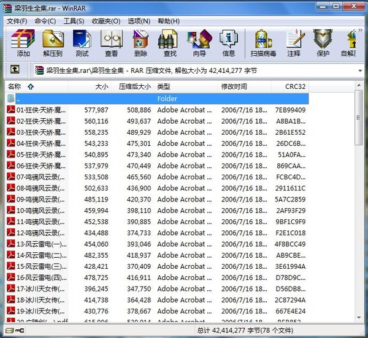
Task: Click the scrollbar down arrow
Action: click(x=359, y=317)
